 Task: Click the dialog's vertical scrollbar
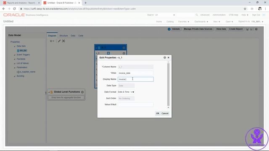[x=168, y=85]
